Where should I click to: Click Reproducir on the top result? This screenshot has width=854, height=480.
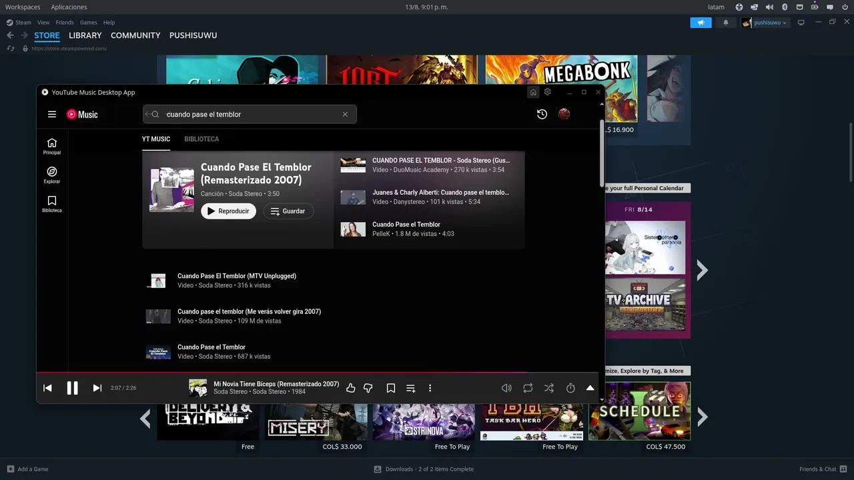(228, 211)
